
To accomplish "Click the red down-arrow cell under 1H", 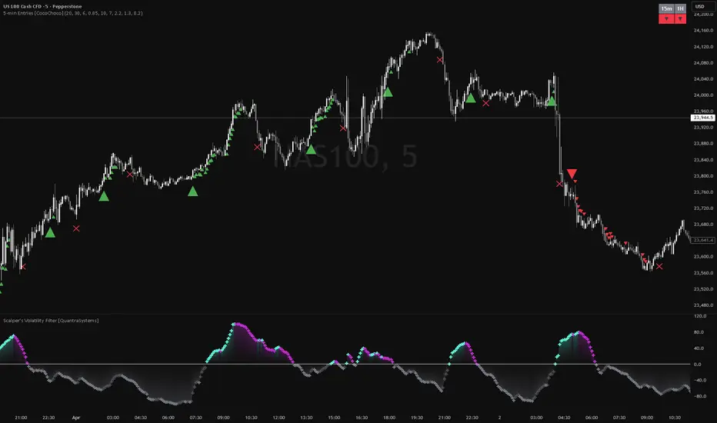I will [x=680, y=18].
